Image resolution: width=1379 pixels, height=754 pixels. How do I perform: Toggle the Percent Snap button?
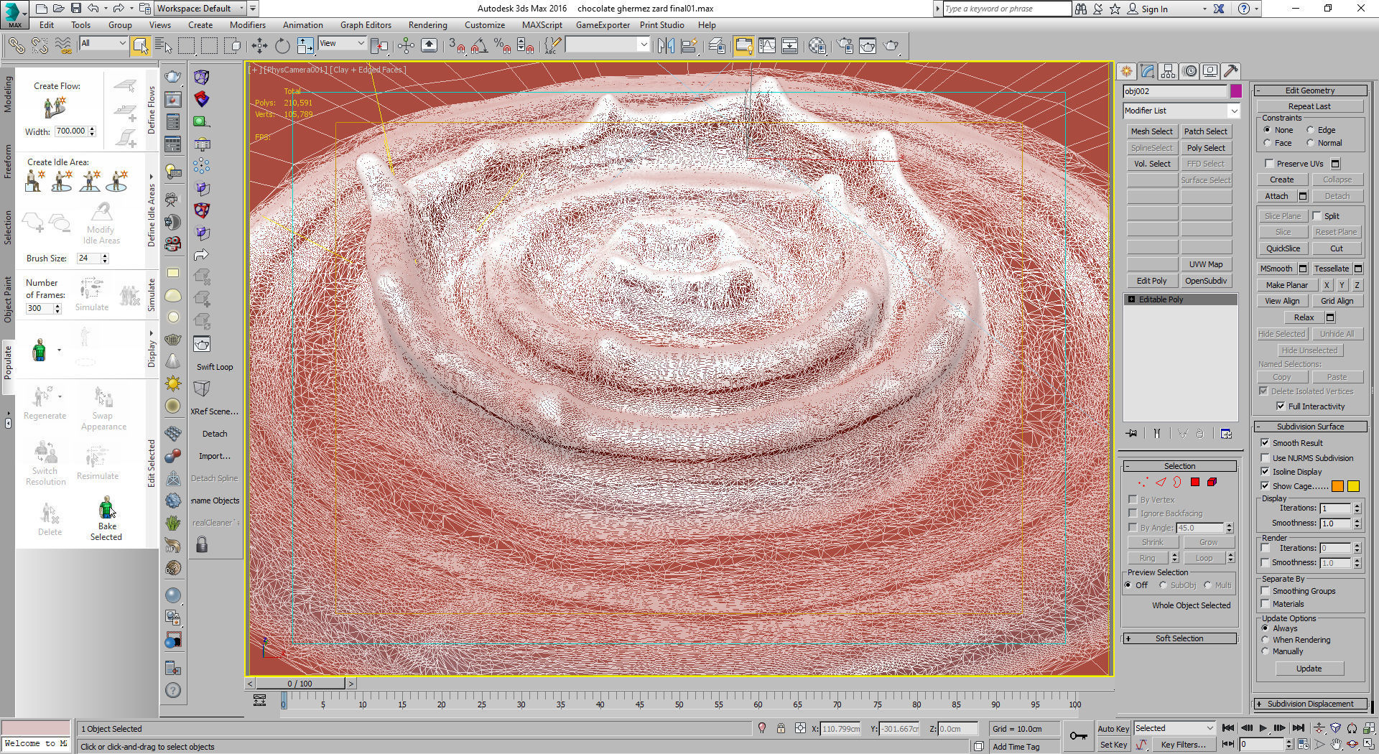tap(503, 46)
